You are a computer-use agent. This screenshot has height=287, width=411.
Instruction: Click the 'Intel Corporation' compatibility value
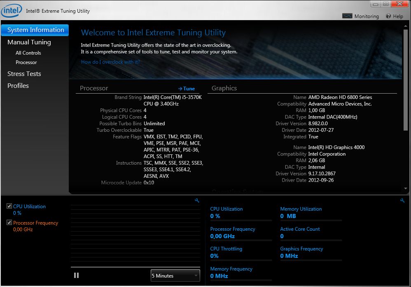(x=327, y=154)
